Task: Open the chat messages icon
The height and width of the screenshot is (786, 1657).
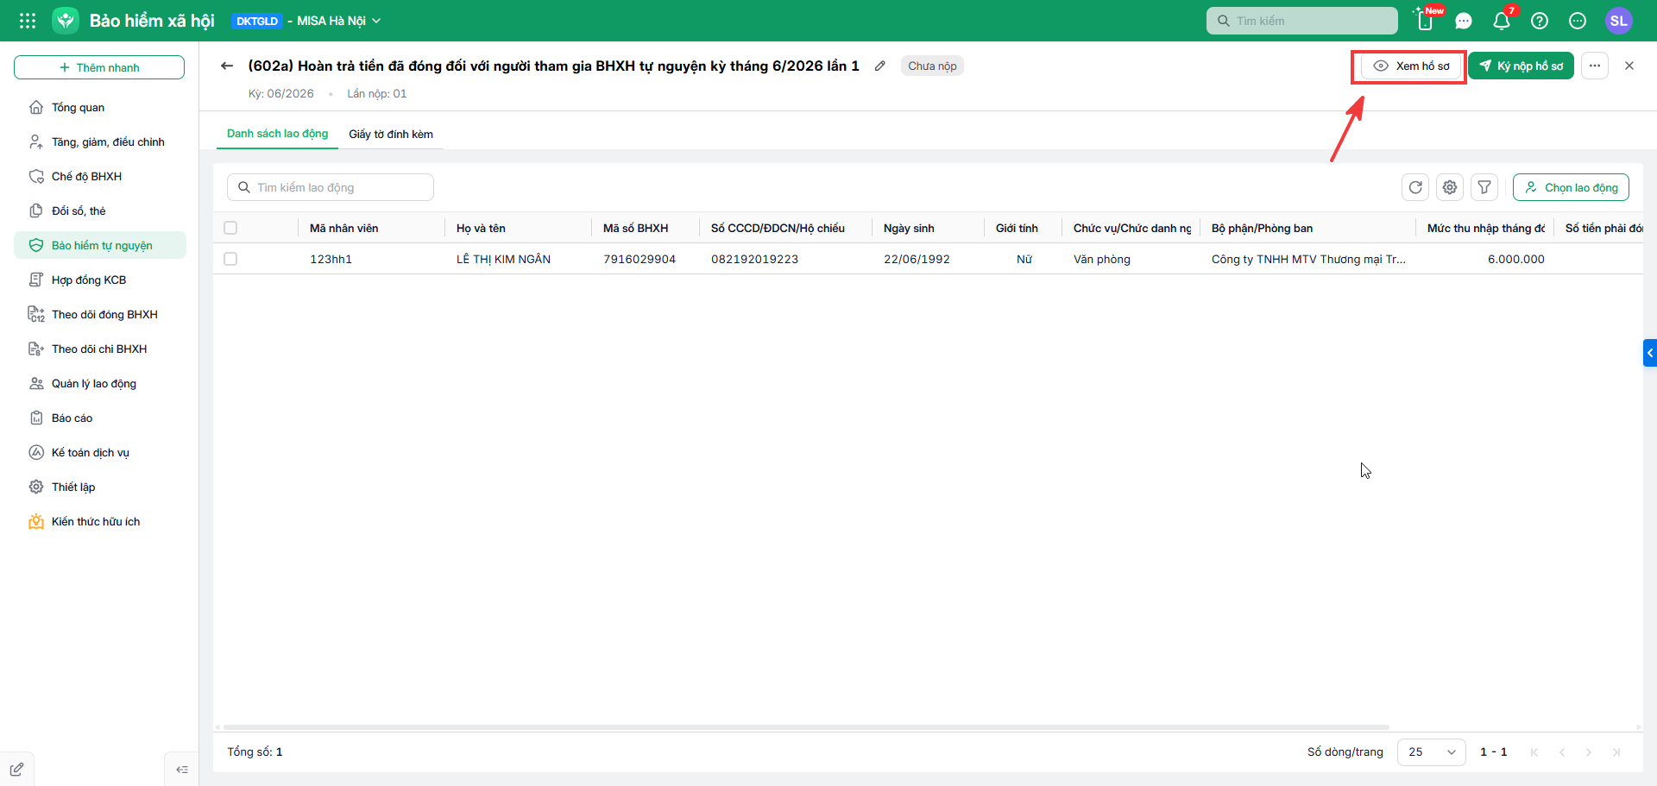Action: coord(1464,21)
